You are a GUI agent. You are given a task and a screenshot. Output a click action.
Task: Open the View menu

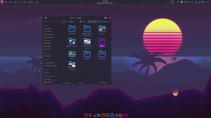click(15, 2)
